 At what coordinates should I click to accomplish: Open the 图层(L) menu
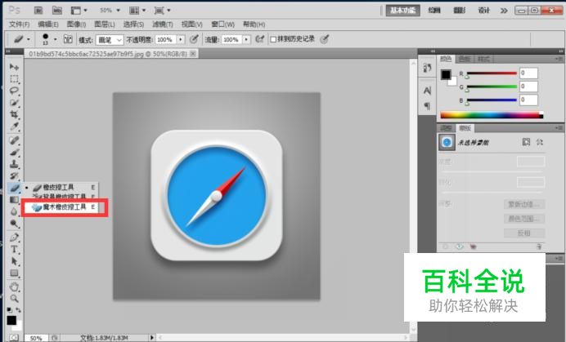pos(105,24)
